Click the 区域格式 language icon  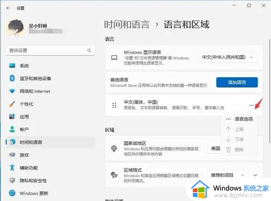114,175
